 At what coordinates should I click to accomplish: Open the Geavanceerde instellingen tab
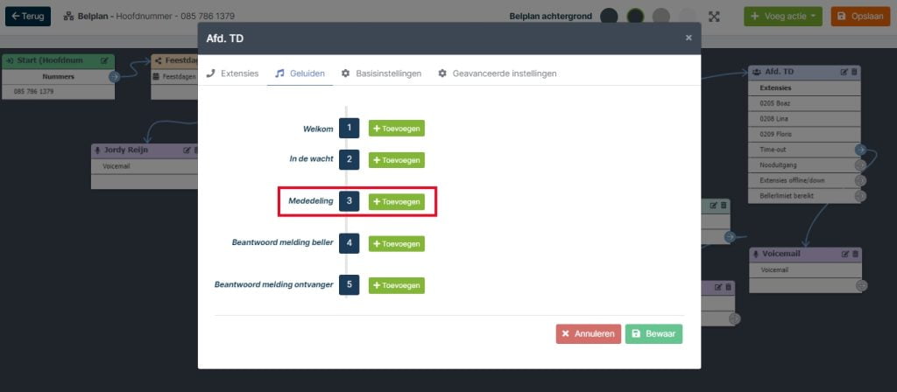click(498, 73)
